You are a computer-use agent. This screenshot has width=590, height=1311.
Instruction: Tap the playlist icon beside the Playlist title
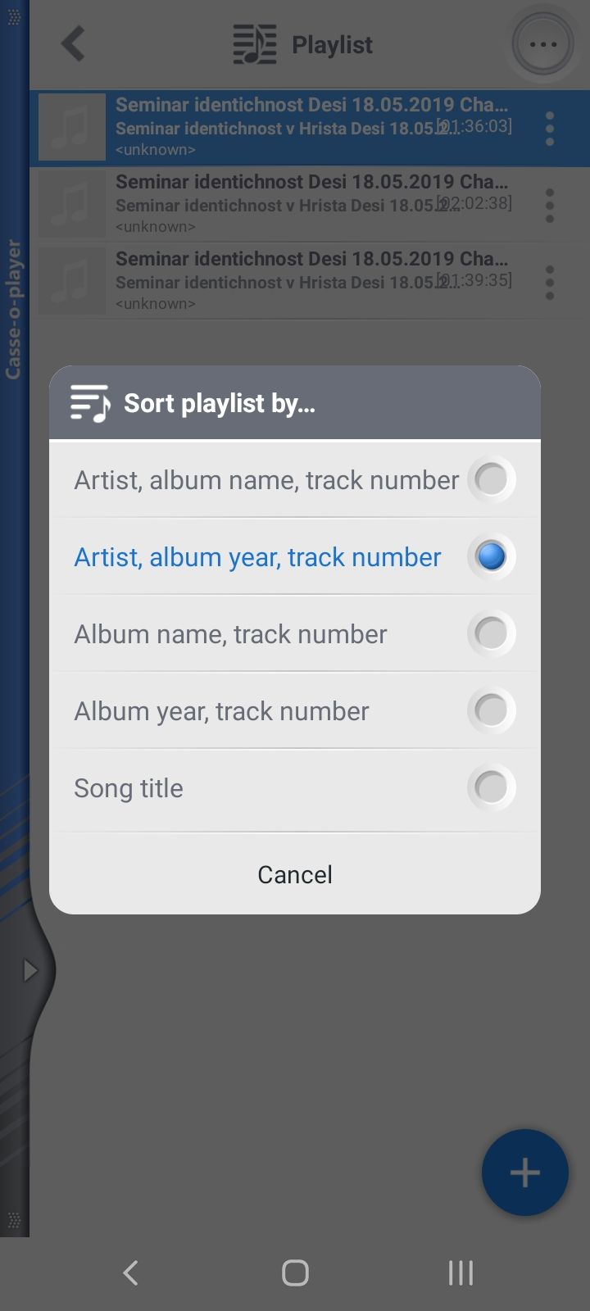[x=254, y=44]
